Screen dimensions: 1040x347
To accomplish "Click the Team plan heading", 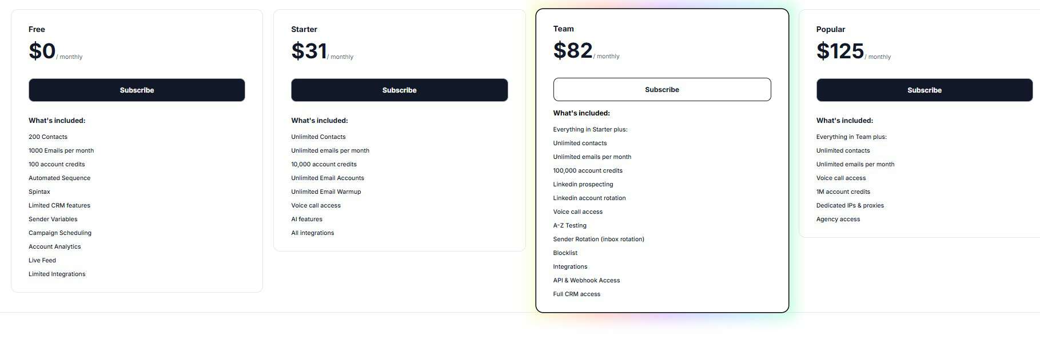I will [x=563, y=28].
